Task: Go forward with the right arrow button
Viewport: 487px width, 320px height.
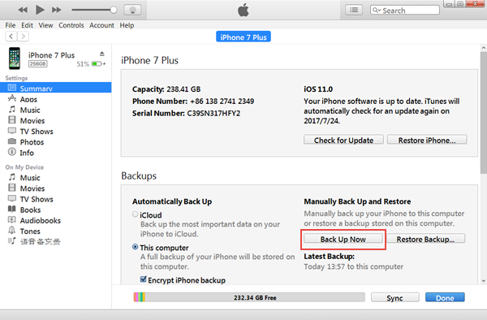Action: [x=24, y=37]
